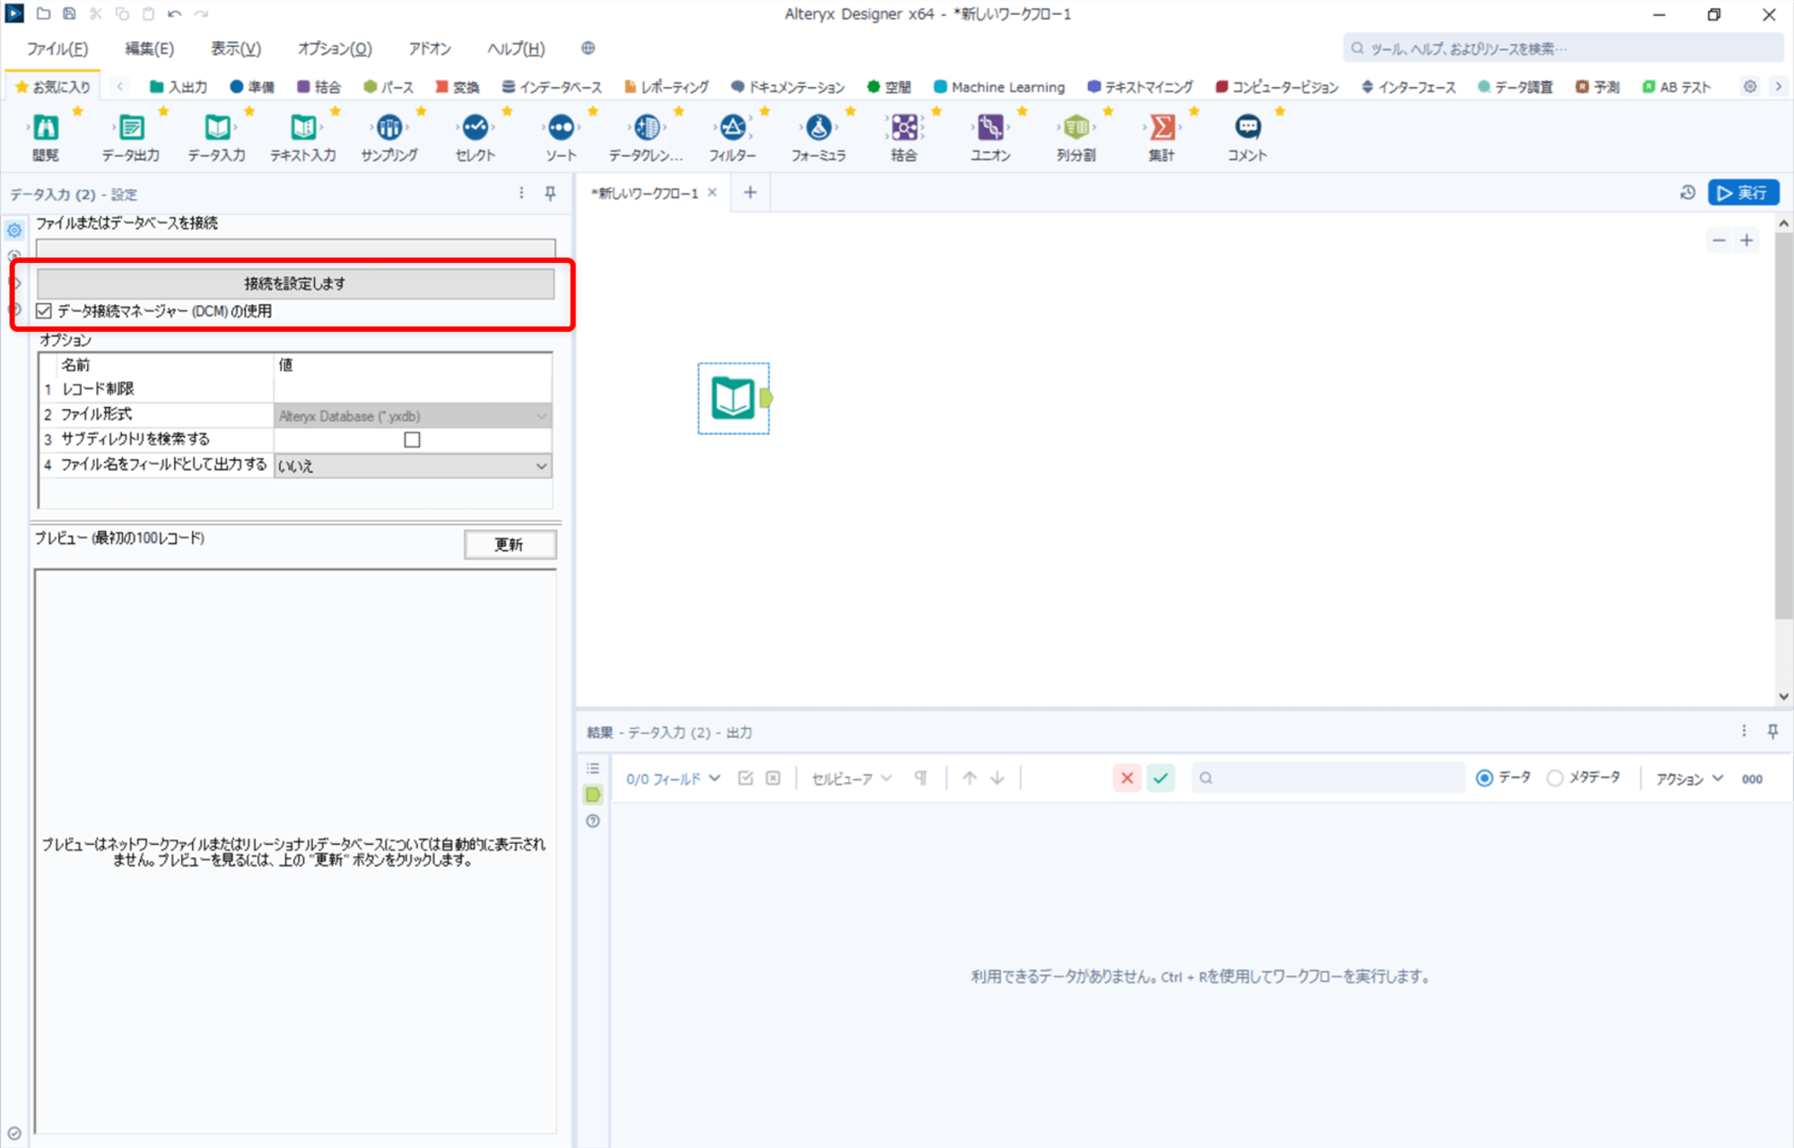Click the results search field
Image resolution: width=1794 pixels, height=1148 pixels.
pos(1328,778)
